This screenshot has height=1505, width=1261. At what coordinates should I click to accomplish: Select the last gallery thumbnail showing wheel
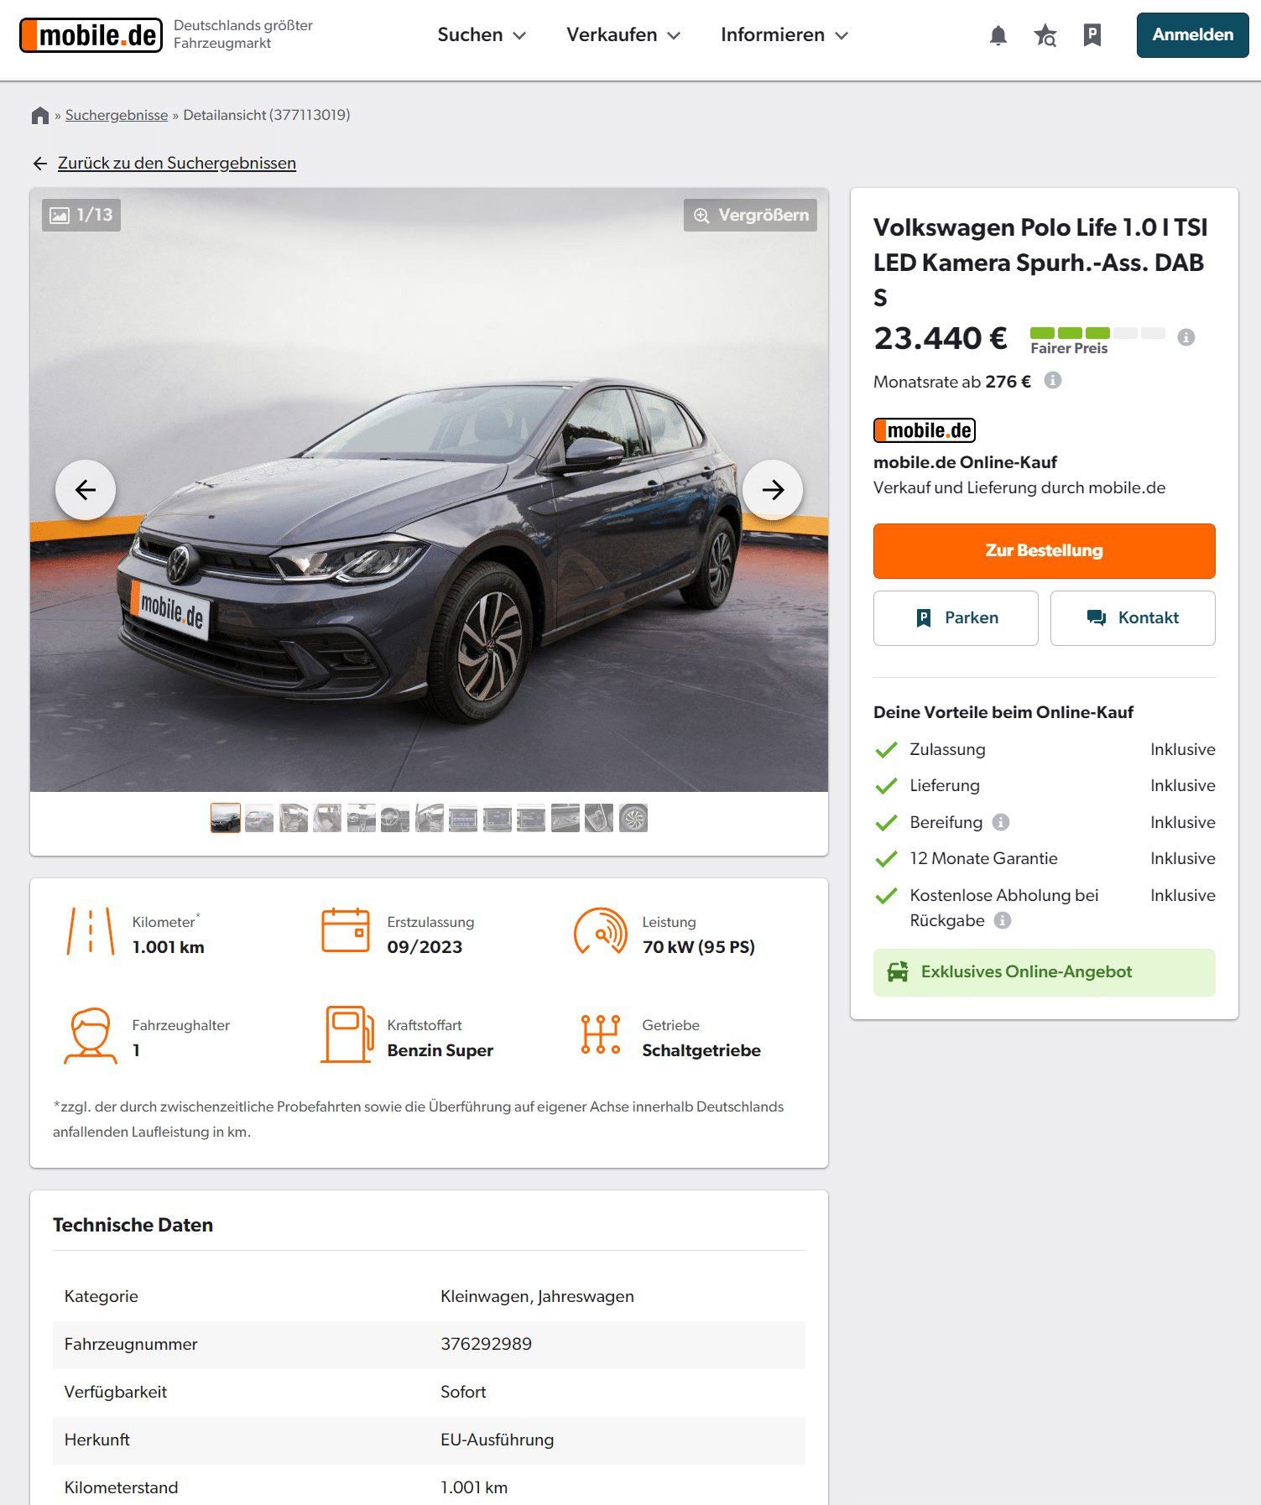point(633,818)
